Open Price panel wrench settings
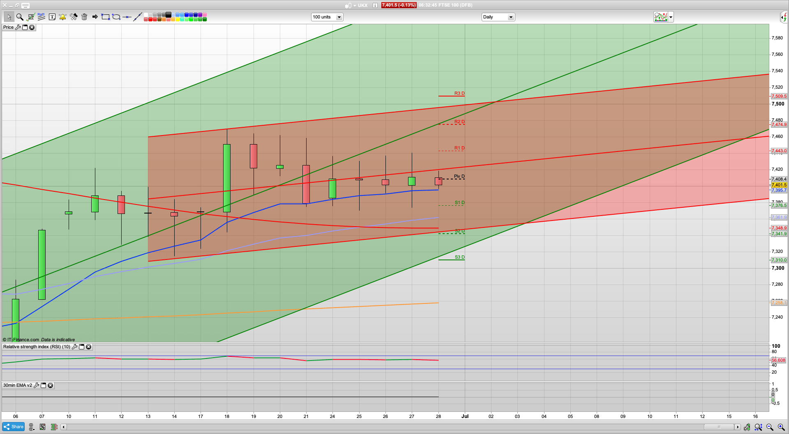 click(x=18, y=27)
